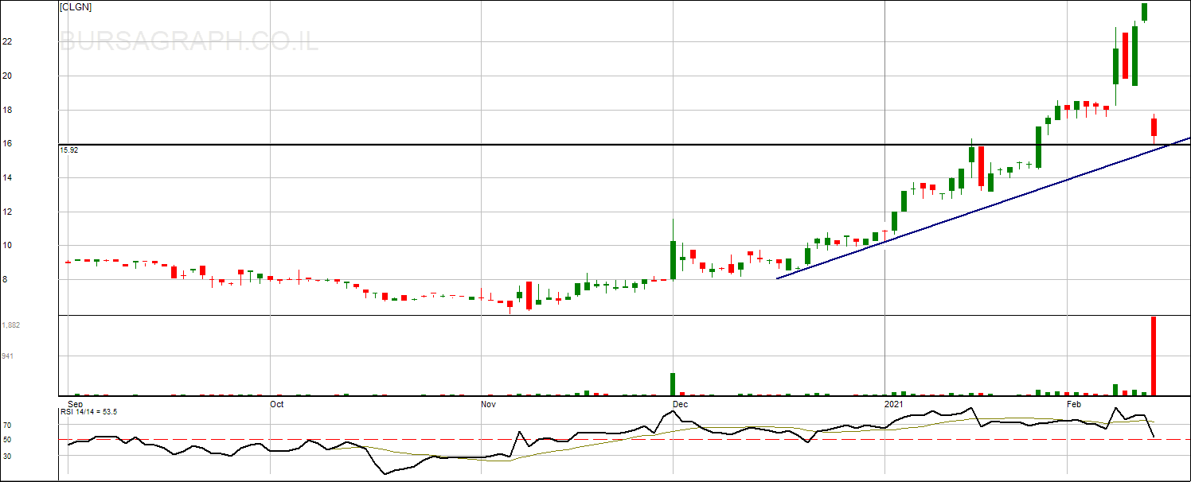Click the RSI 14/14 indicator label

(89, 411)
